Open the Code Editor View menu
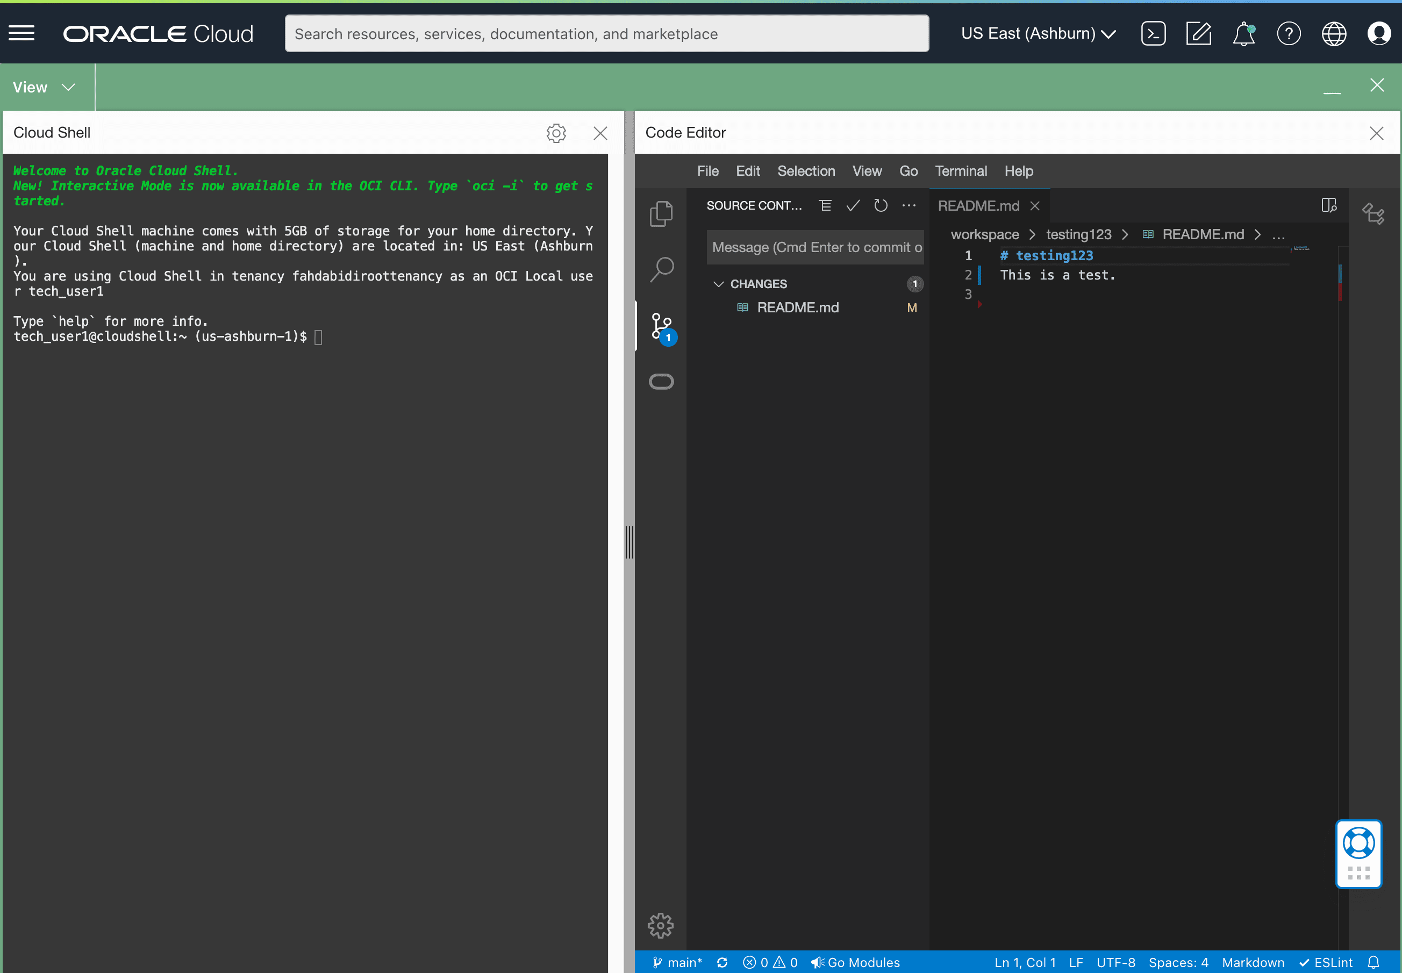 tap(867, 171)
